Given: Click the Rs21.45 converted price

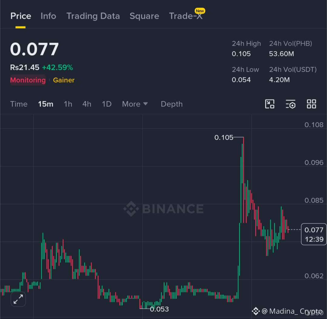Looking at the screenshot, I should [x=25, y=67].
